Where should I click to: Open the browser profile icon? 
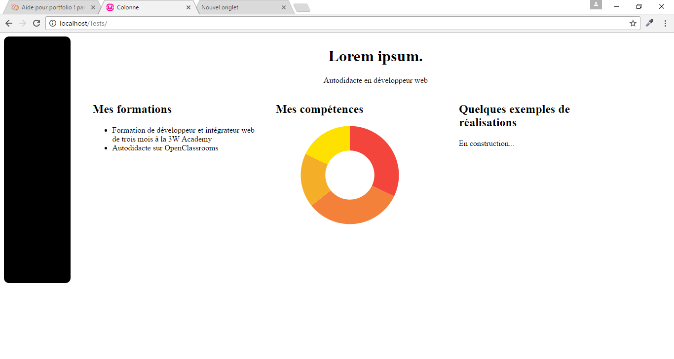(x=596, y=5)
